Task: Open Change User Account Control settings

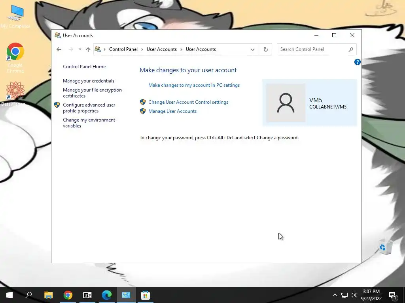Action: click(188, 102)
